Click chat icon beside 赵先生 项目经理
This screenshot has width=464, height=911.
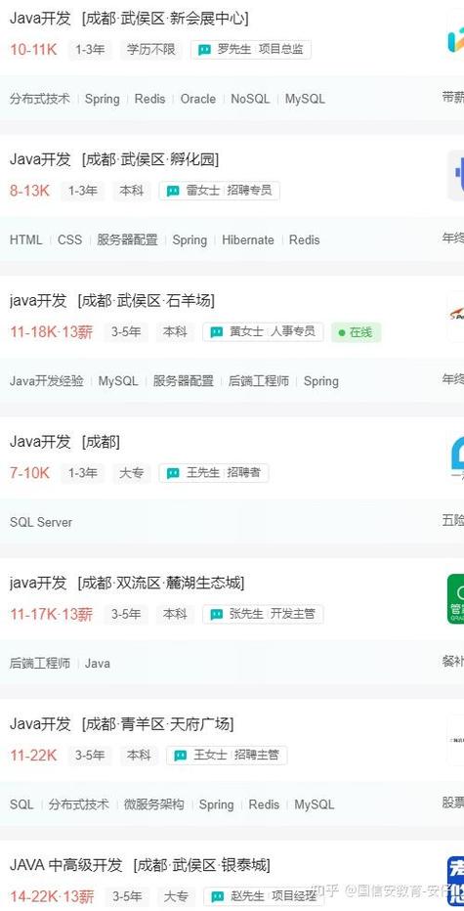pos(217,897)
